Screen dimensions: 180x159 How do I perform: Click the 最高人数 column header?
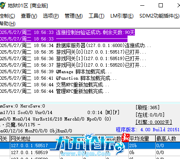pyautogui.click(x=168, y=139)
